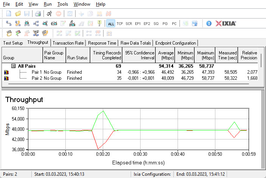Click the Run test running-man icon
Image resolution: width=266 pixels, height=178 pixels.
(x=49, y=14)
